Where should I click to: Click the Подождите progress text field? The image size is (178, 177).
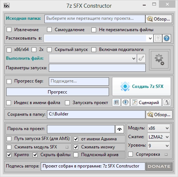coord(79,81)
